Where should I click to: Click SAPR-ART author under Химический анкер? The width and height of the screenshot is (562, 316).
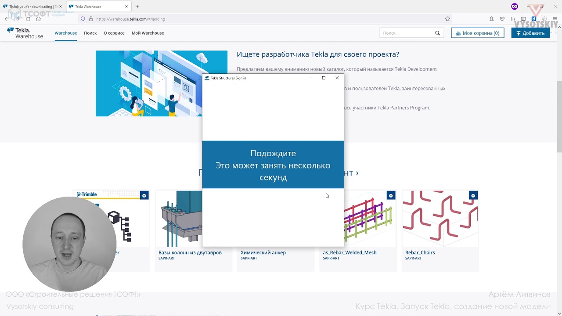tap(249, 258)
